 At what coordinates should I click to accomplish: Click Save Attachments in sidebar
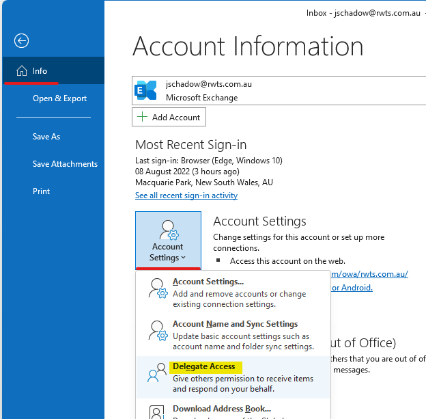(x=65, y=164)
